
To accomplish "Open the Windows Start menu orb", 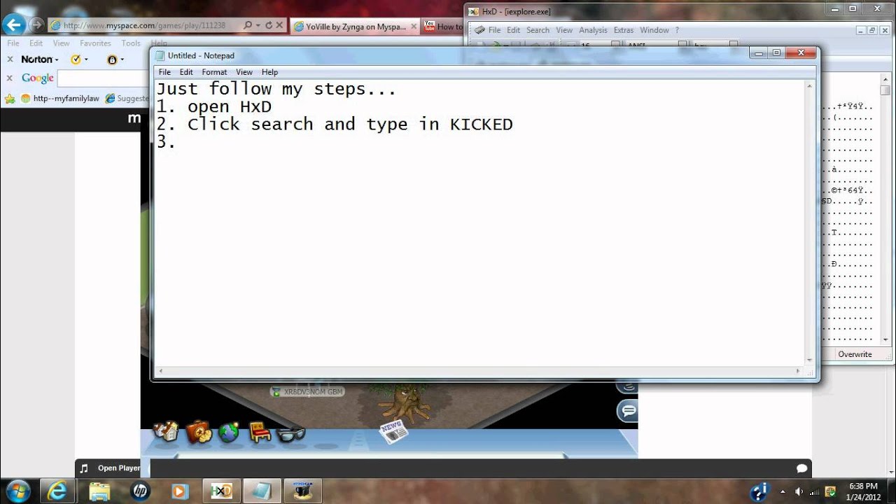I will 17,491.
